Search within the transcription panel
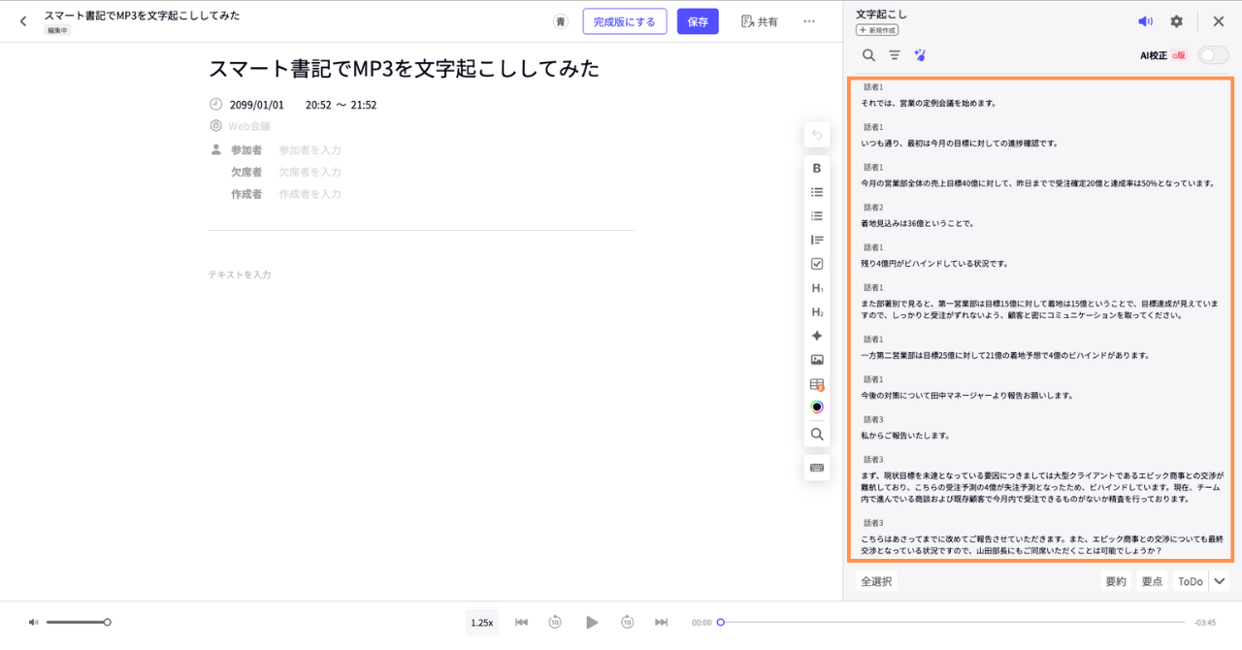Viewport: 1242px width, 650px height. (x=868, y=55)
